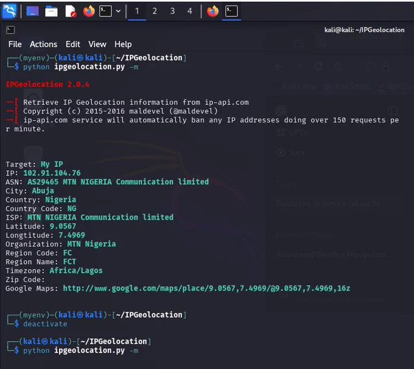Launch terminal emulator from the panel
The height and width of the screenshot is (369, 414).
105,12
